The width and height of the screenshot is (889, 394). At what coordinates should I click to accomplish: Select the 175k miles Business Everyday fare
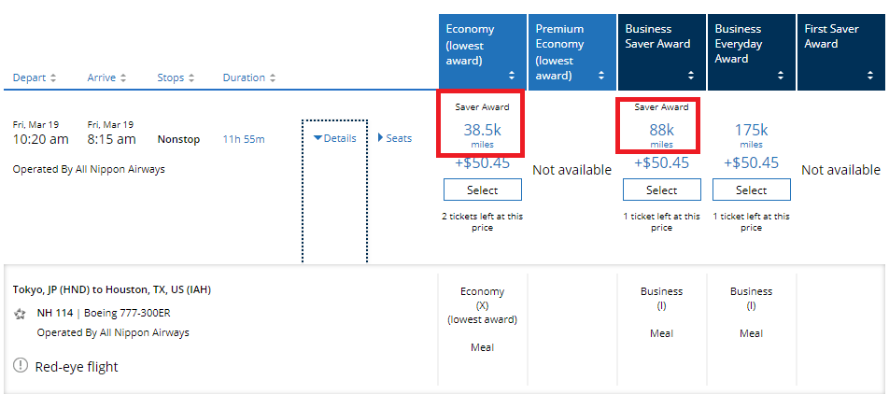[x=751, y=190]
